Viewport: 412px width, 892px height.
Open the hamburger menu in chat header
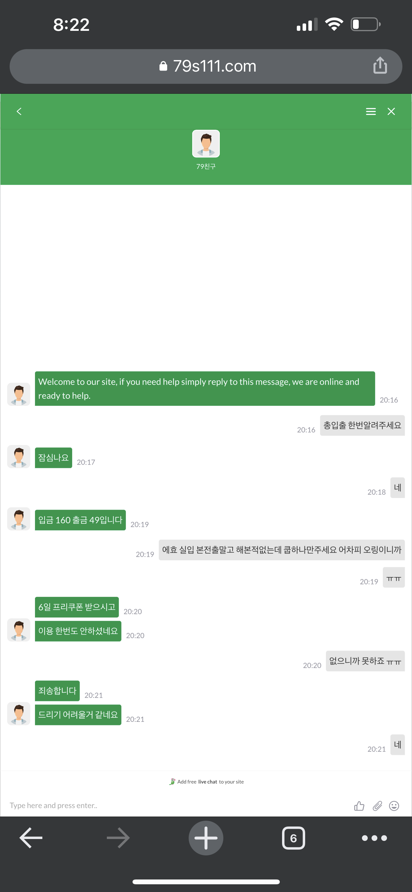point(371,111)
